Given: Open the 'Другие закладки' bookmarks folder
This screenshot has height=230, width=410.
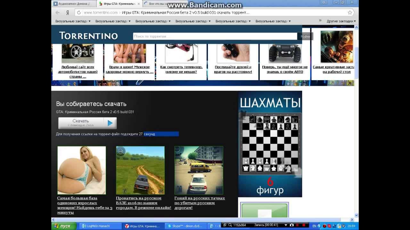Looking at the screenshot, I should 341,21.
